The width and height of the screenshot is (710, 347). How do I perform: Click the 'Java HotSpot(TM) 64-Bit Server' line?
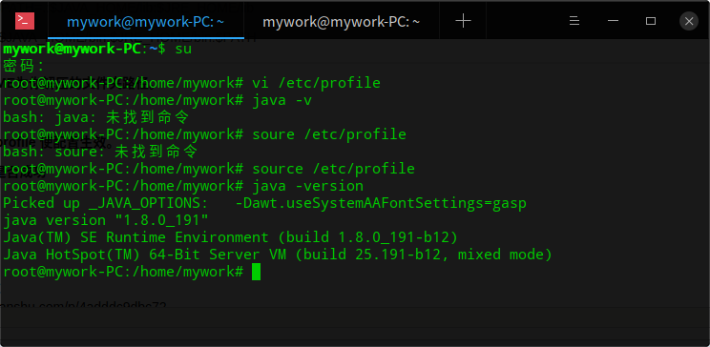pyautogui.click(x=277, y=255)
